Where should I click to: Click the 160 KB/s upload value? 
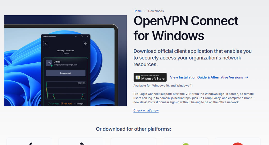[x=68, y=104]
